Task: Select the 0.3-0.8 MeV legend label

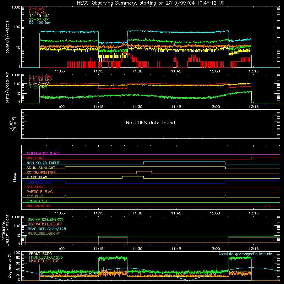Action: tap(40, 80)
